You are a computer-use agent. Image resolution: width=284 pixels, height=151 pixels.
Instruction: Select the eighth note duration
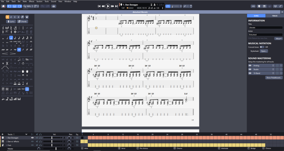coord(15,38)
